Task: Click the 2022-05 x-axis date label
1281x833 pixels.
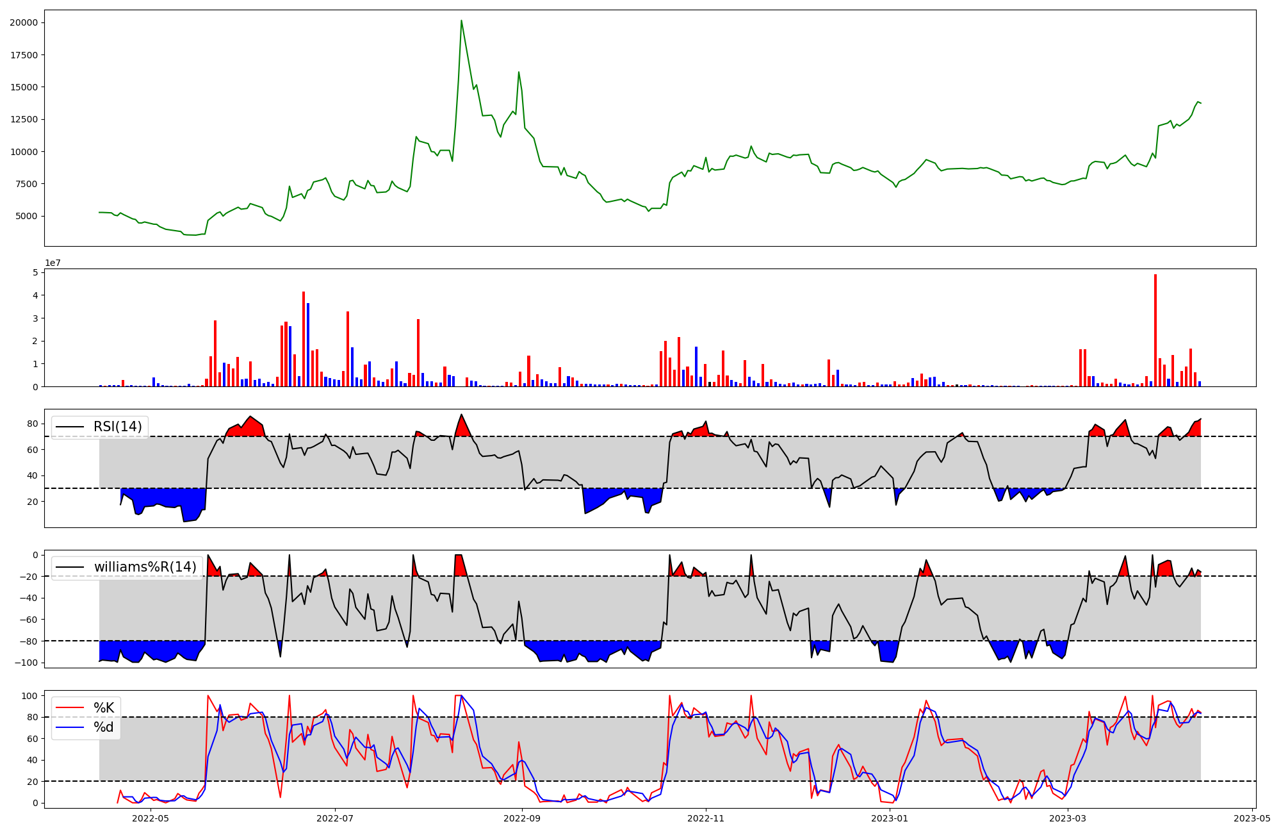Action: tap(151, 818)
